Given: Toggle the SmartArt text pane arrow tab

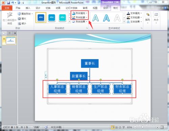Looking at the screenshot, I should [x=46, y=76].
